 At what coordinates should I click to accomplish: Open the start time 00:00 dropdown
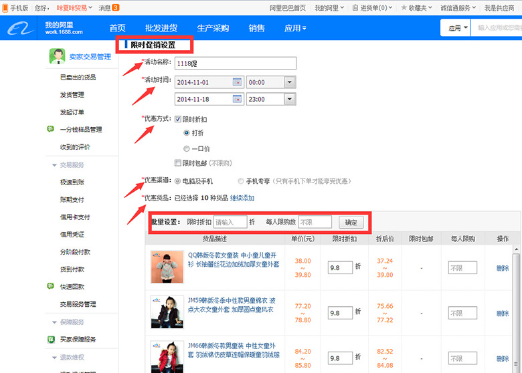pyautogui.click(x=289, y=82)
